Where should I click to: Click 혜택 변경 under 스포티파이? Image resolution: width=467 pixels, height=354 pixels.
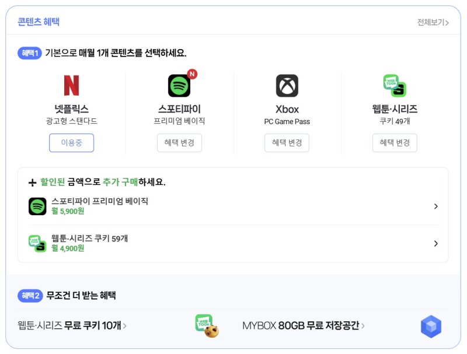click(179, 142)
